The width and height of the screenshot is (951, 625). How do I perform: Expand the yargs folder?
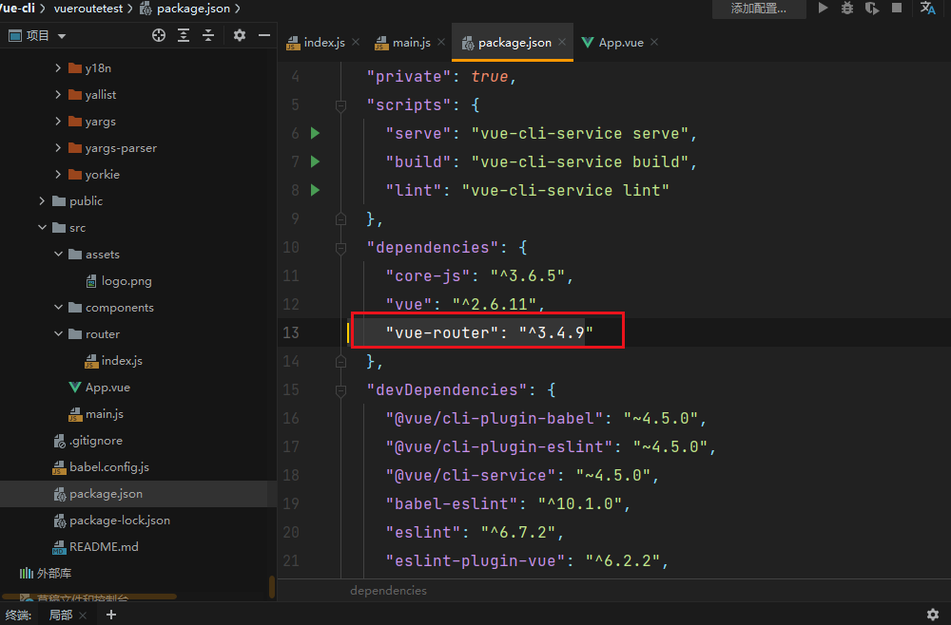click(x=58, y=122)
